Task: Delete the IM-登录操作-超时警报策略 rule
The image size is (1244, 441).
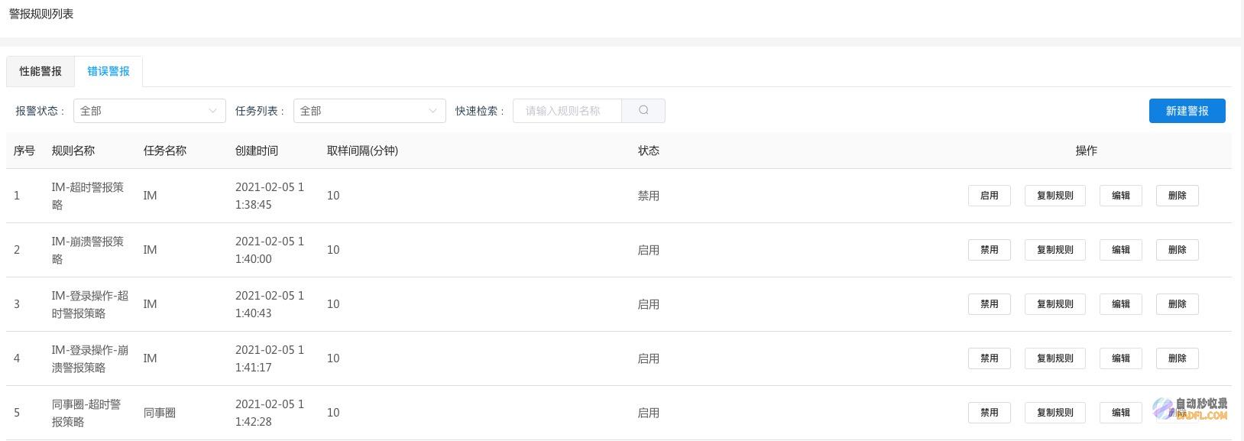Action: coord(1177,304)
